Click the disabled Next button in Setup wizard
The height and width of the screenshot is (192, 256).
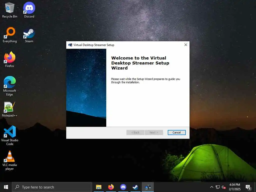coord(154,132)
